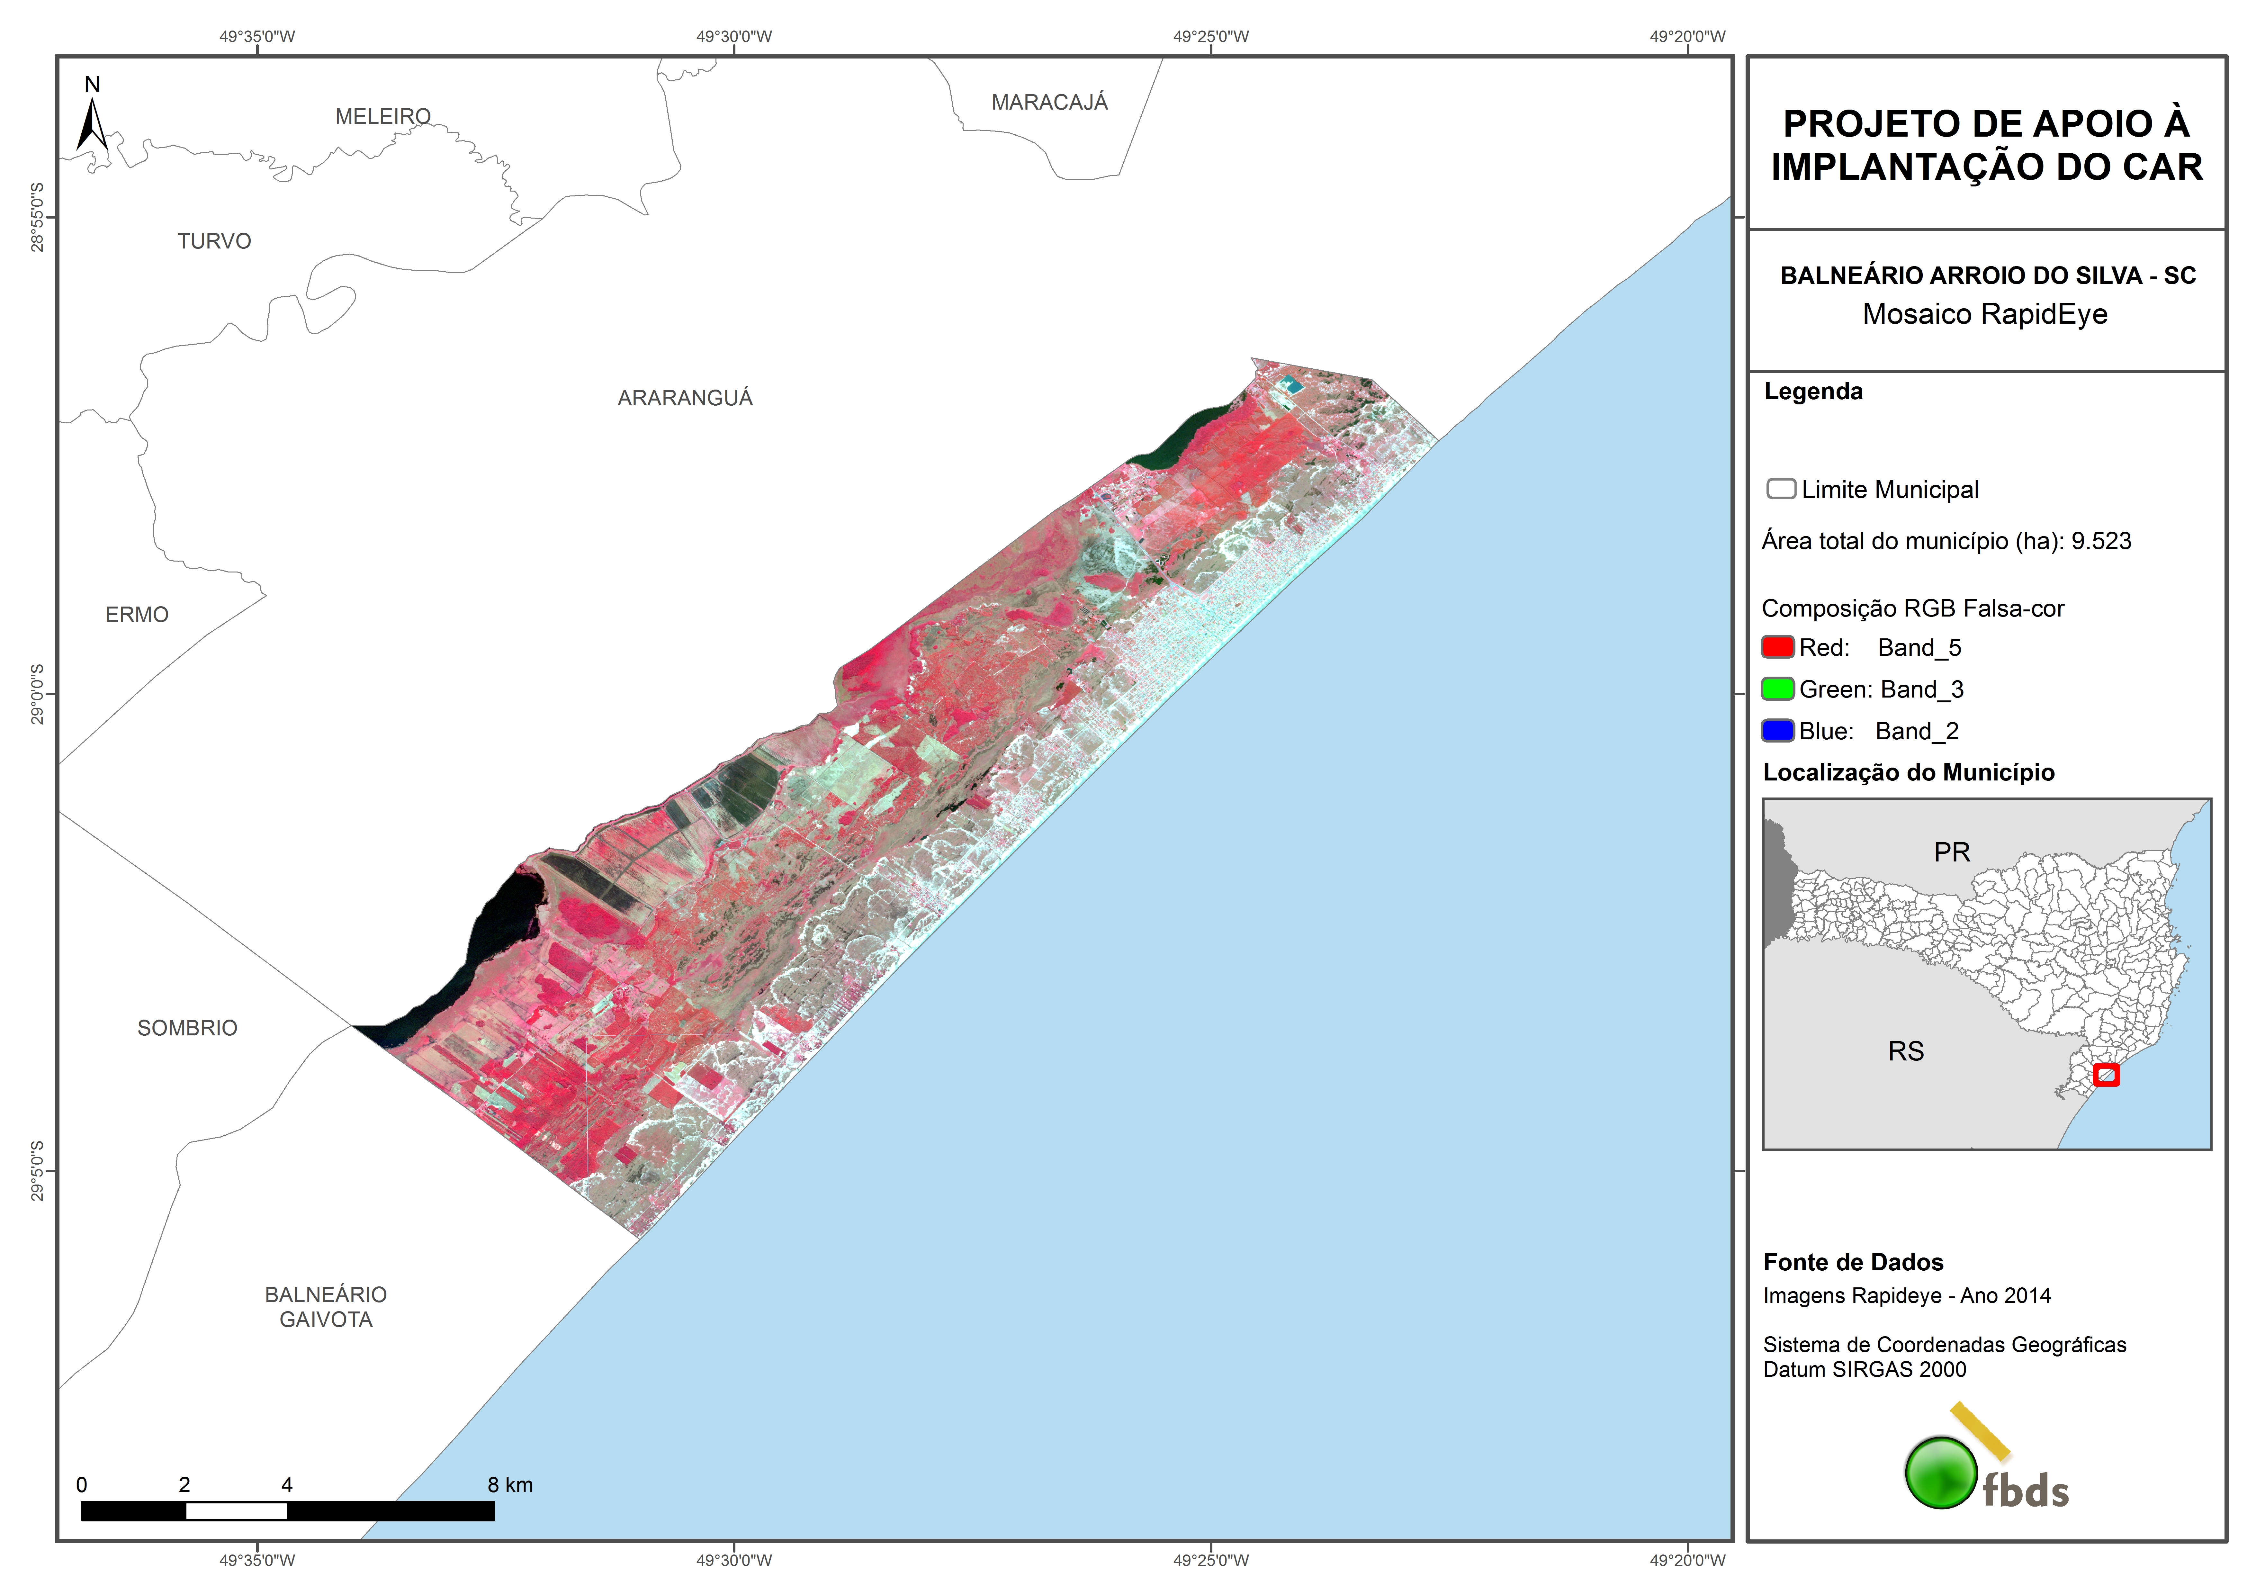This screenshot has width=2256, height=1595.
Task: Click the ARARANGUÁ municipality label
Action: (x=685, y=398)
